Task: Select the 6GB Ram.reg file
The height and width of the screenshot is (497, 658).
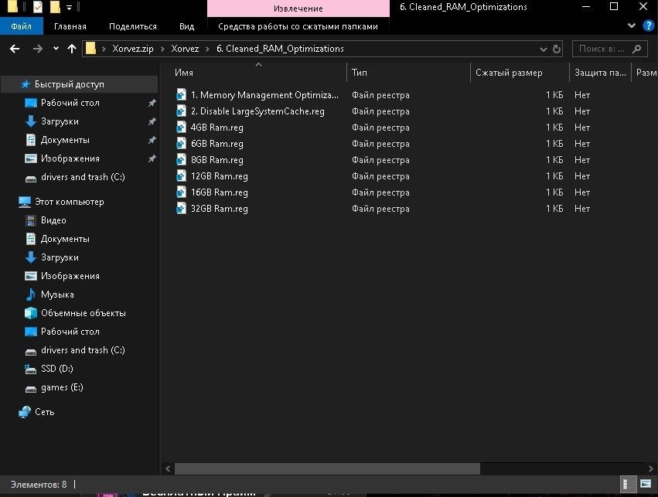Action: click(217, 144)
